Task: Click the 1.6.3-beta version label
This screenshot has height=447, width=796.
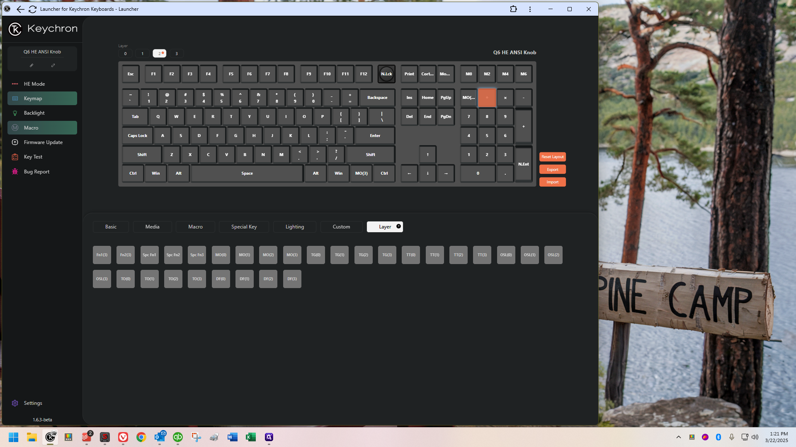Action: tap(42, 420)
